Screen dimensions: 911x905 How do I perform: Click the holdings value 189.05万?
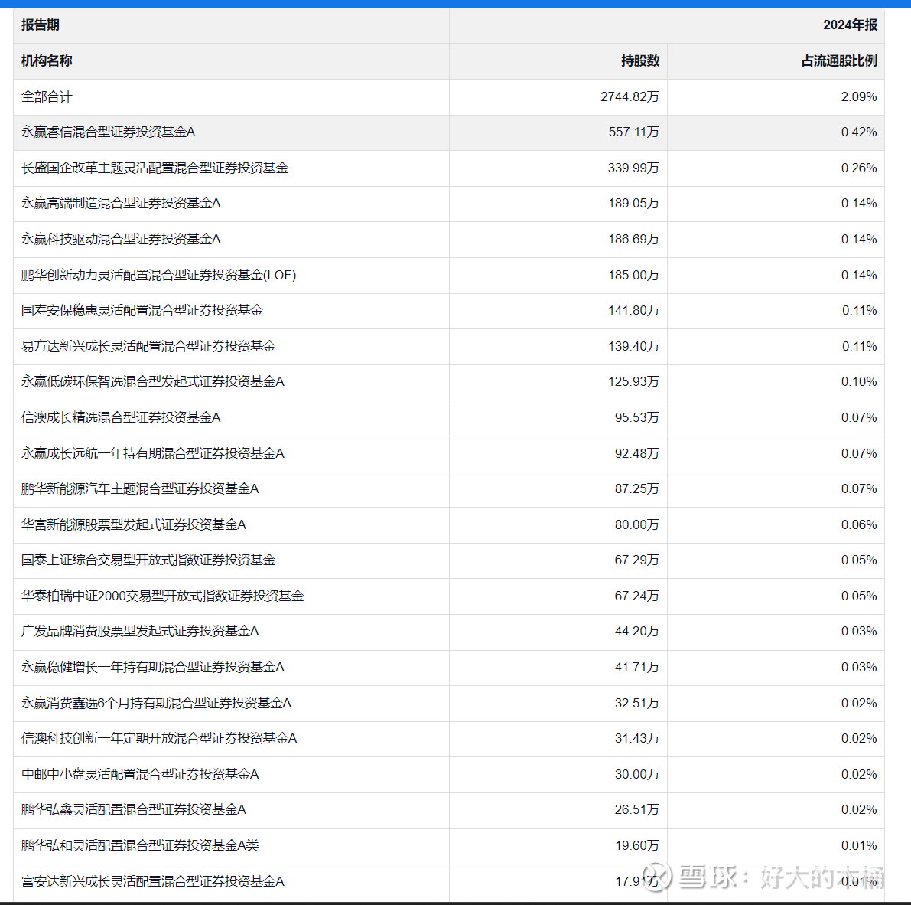[x=634, y=204]
